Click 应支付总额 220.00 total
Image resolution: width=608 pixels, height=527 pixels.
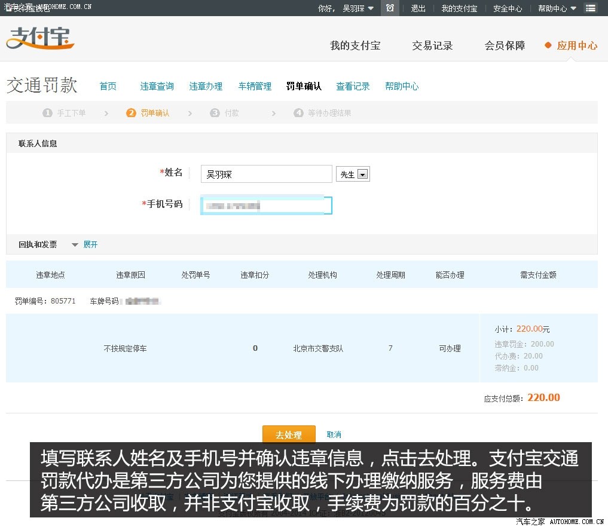click(522, 398)
